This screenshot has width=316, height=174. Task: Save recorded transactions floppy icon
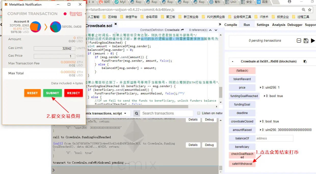[306, 41]
